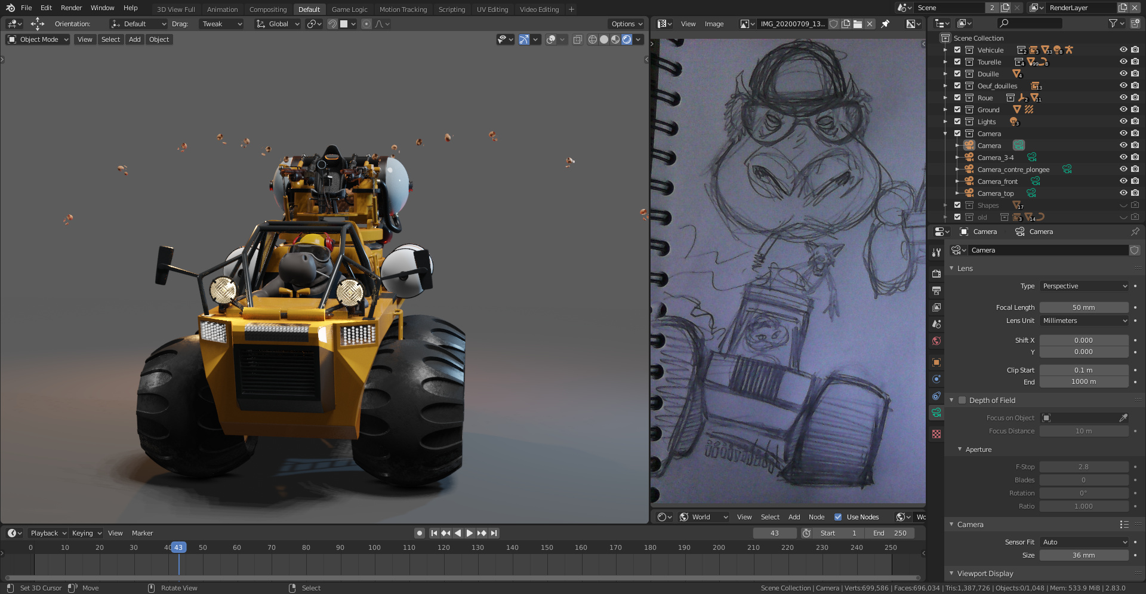Adjust the Focal Length 50 mm field

1084,307
